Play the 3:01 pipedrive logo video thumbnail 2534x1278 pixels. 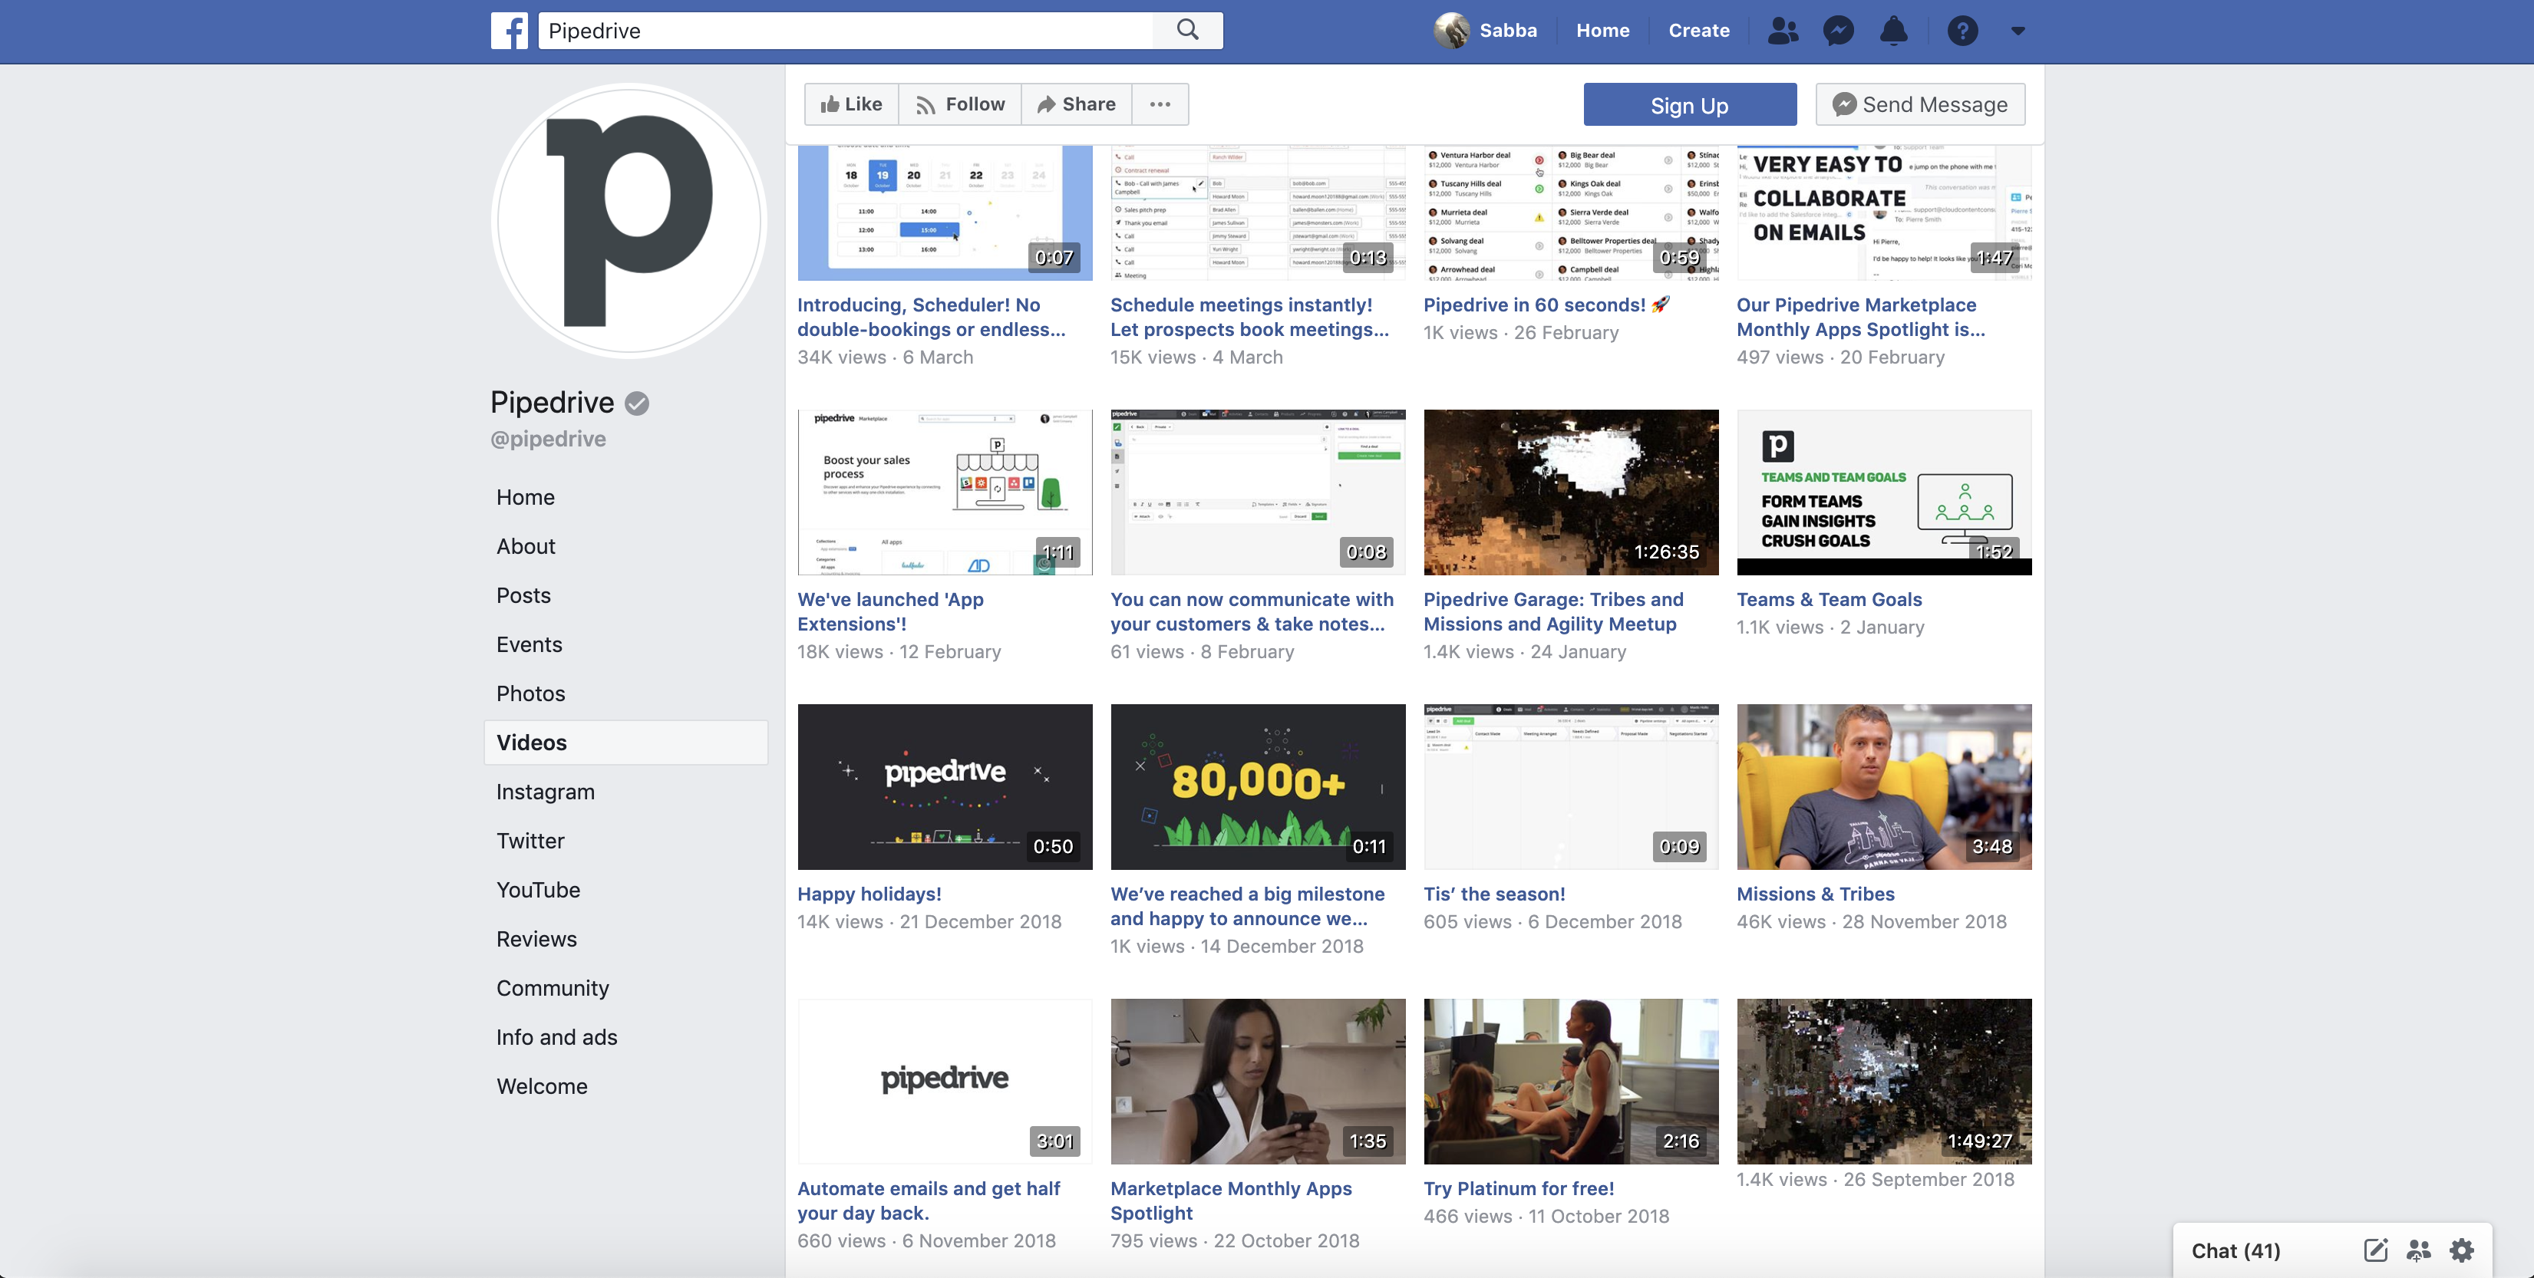point(945,1082)
